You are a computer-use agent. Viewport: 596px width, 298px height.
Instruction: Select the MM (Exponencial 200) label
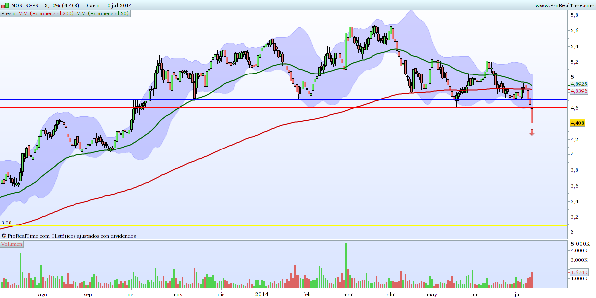[x=46, y=14]
